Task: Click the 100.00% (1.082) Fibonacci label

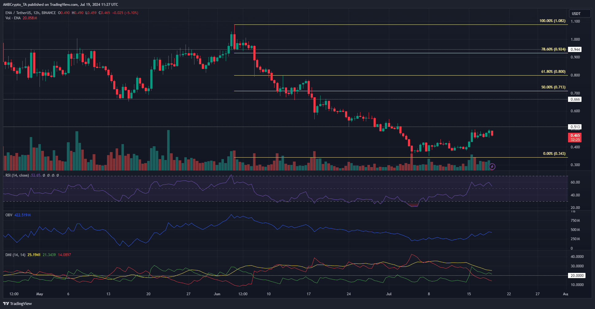Action: tap(552, 21)
